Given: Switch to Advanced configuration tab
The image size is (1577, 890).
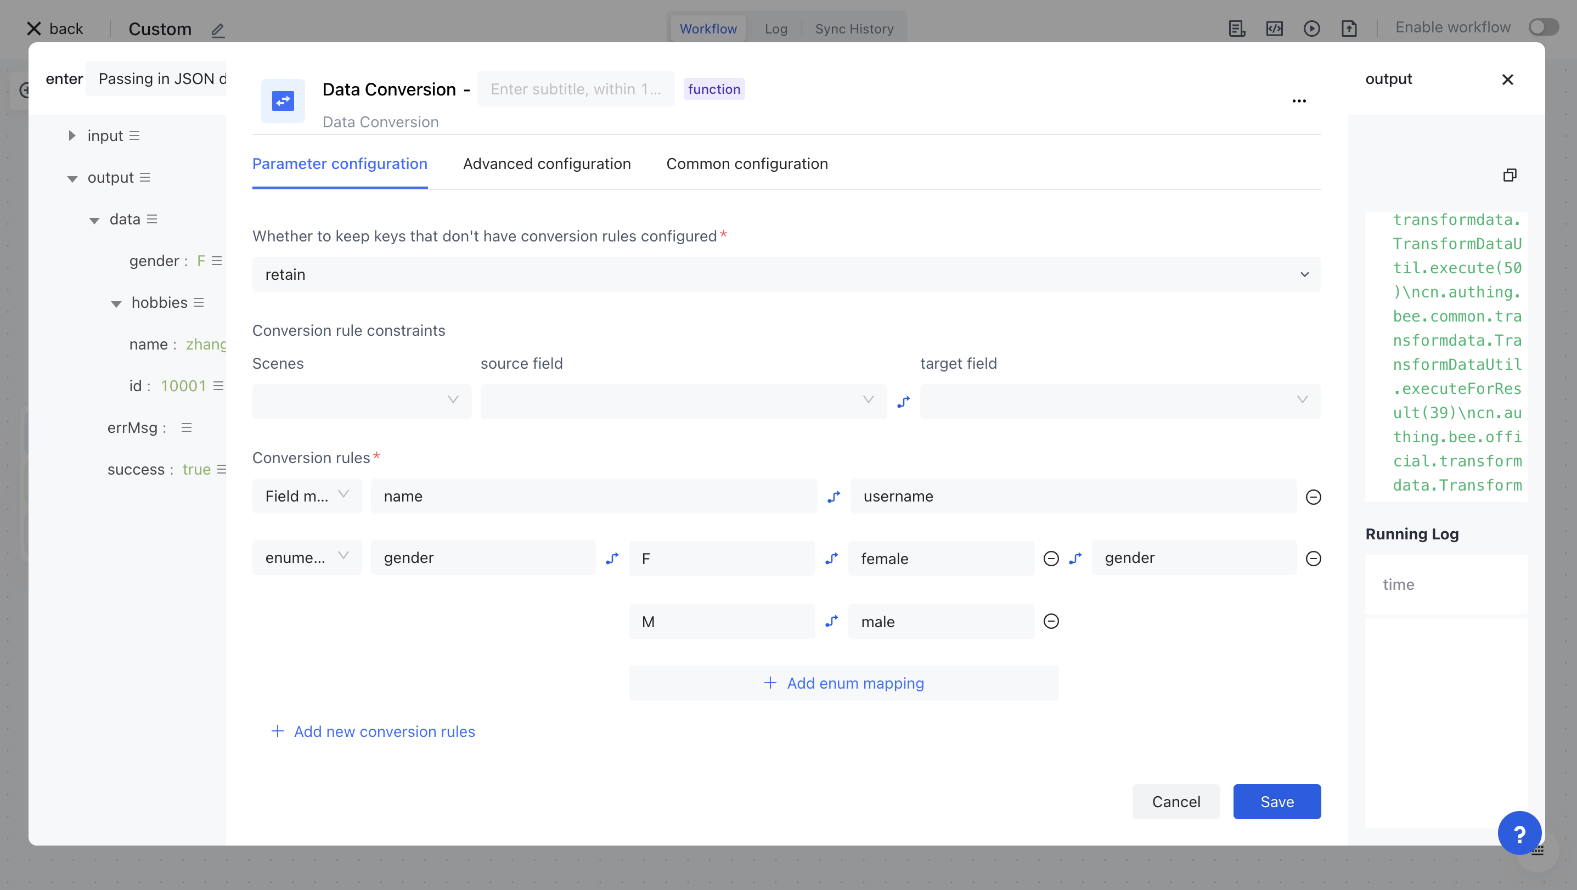Looking at the screenshot, I should click(x=546, y=164).
